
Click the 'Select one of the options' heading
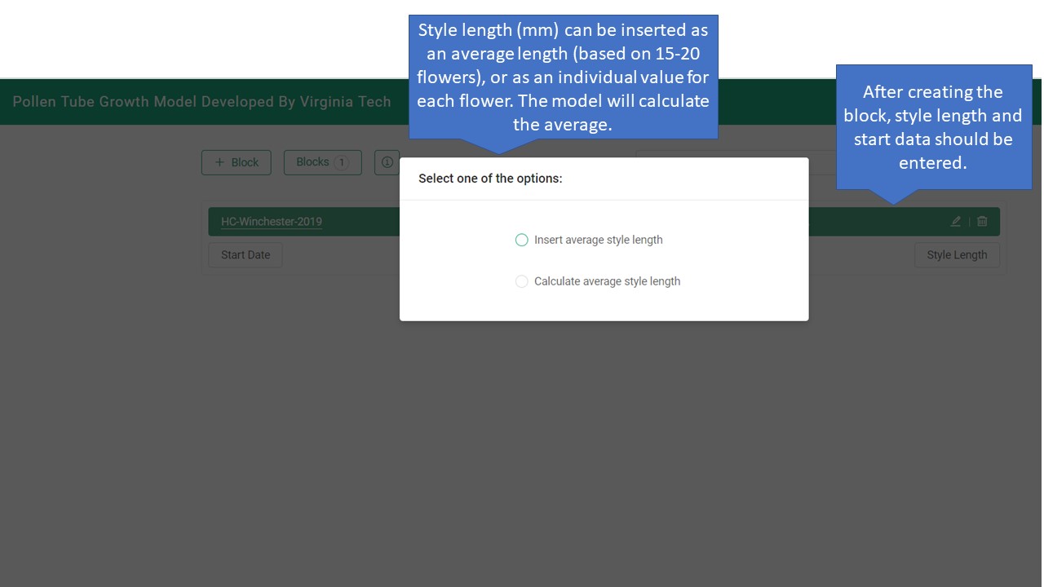(490, 179)
